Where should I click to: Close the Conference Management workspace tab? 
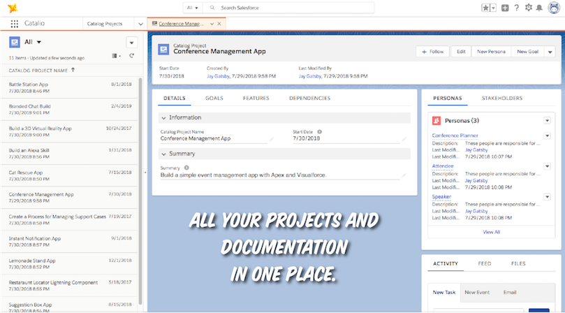[x=219, y=24]
